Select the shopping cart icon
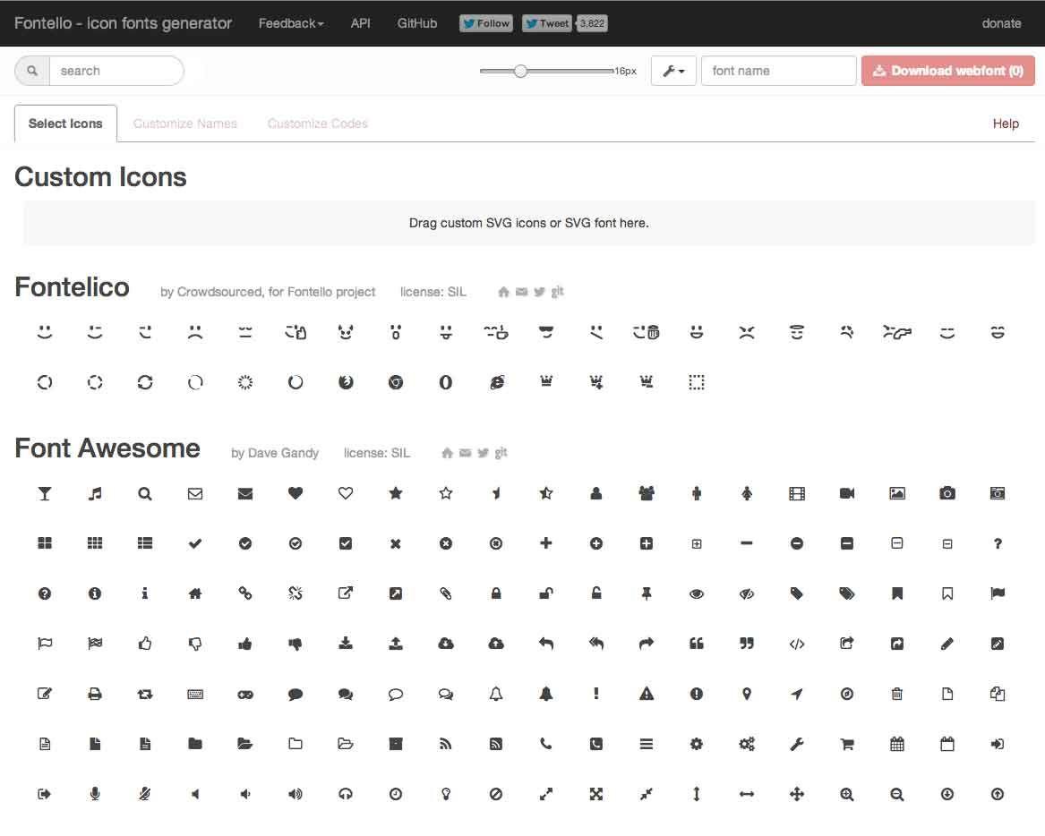1045x836 pixels. (847, 744)
